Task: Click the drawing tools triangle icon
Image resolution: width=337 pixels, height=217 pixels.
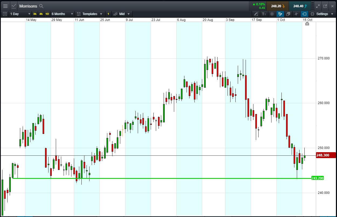Action: pos(256,14)
